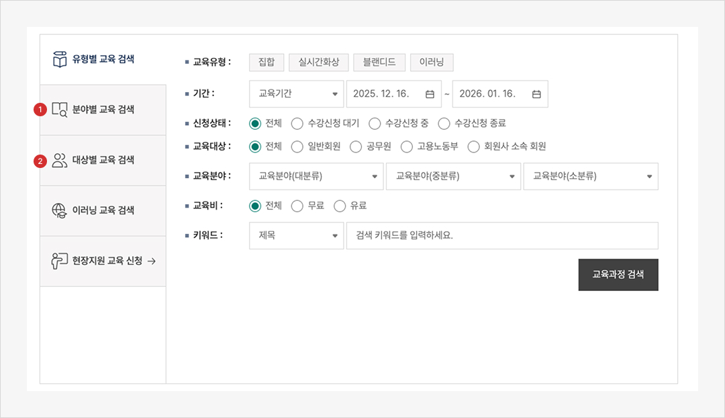This screenshot has width=725, height=418.
Task: Open the 제목 keyword type dropdown
Action: (296, 236)
